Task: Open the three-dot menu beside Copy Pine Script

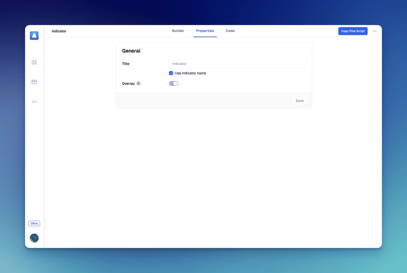Action: coord(374,31)
